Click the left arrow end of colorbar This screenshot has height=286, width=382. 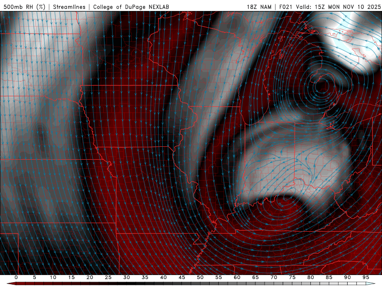pyautogui.click(x=11, y=284)
